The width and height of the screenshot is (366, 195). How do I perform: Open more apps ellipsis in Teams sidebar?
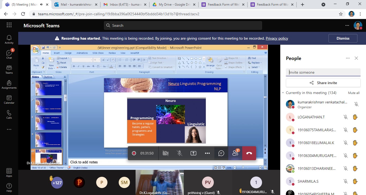coord(9,129)
